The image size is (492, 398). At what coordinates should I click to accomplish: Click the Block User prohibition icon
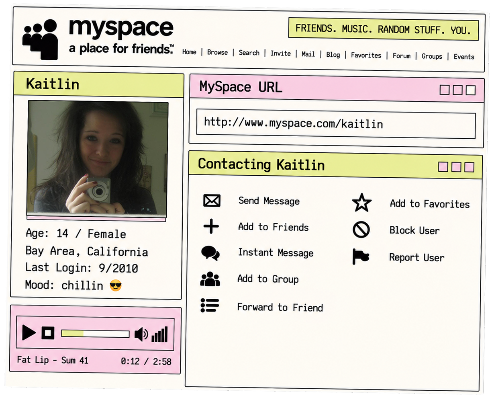(x=361, y=230)
